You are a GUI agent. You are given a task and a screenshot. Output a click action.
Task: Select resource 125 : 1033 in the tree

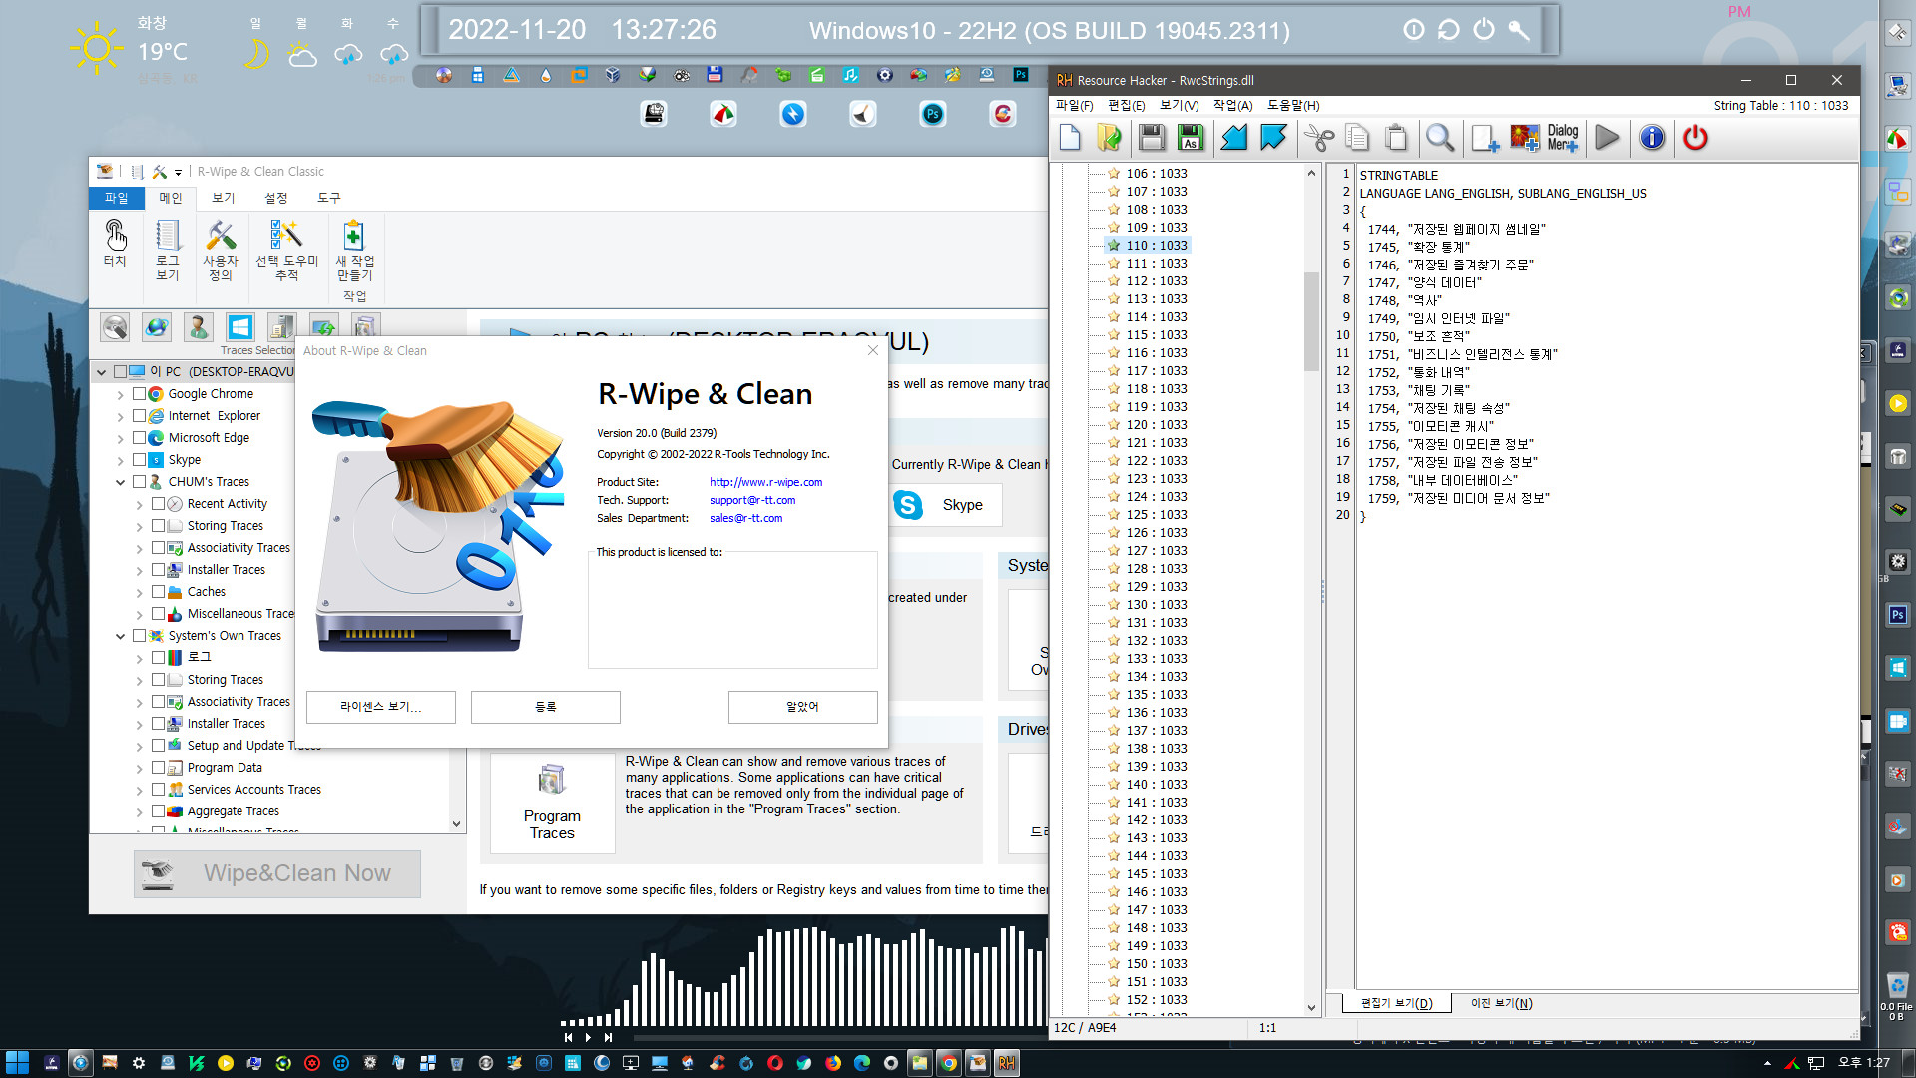coord(1156,515)
